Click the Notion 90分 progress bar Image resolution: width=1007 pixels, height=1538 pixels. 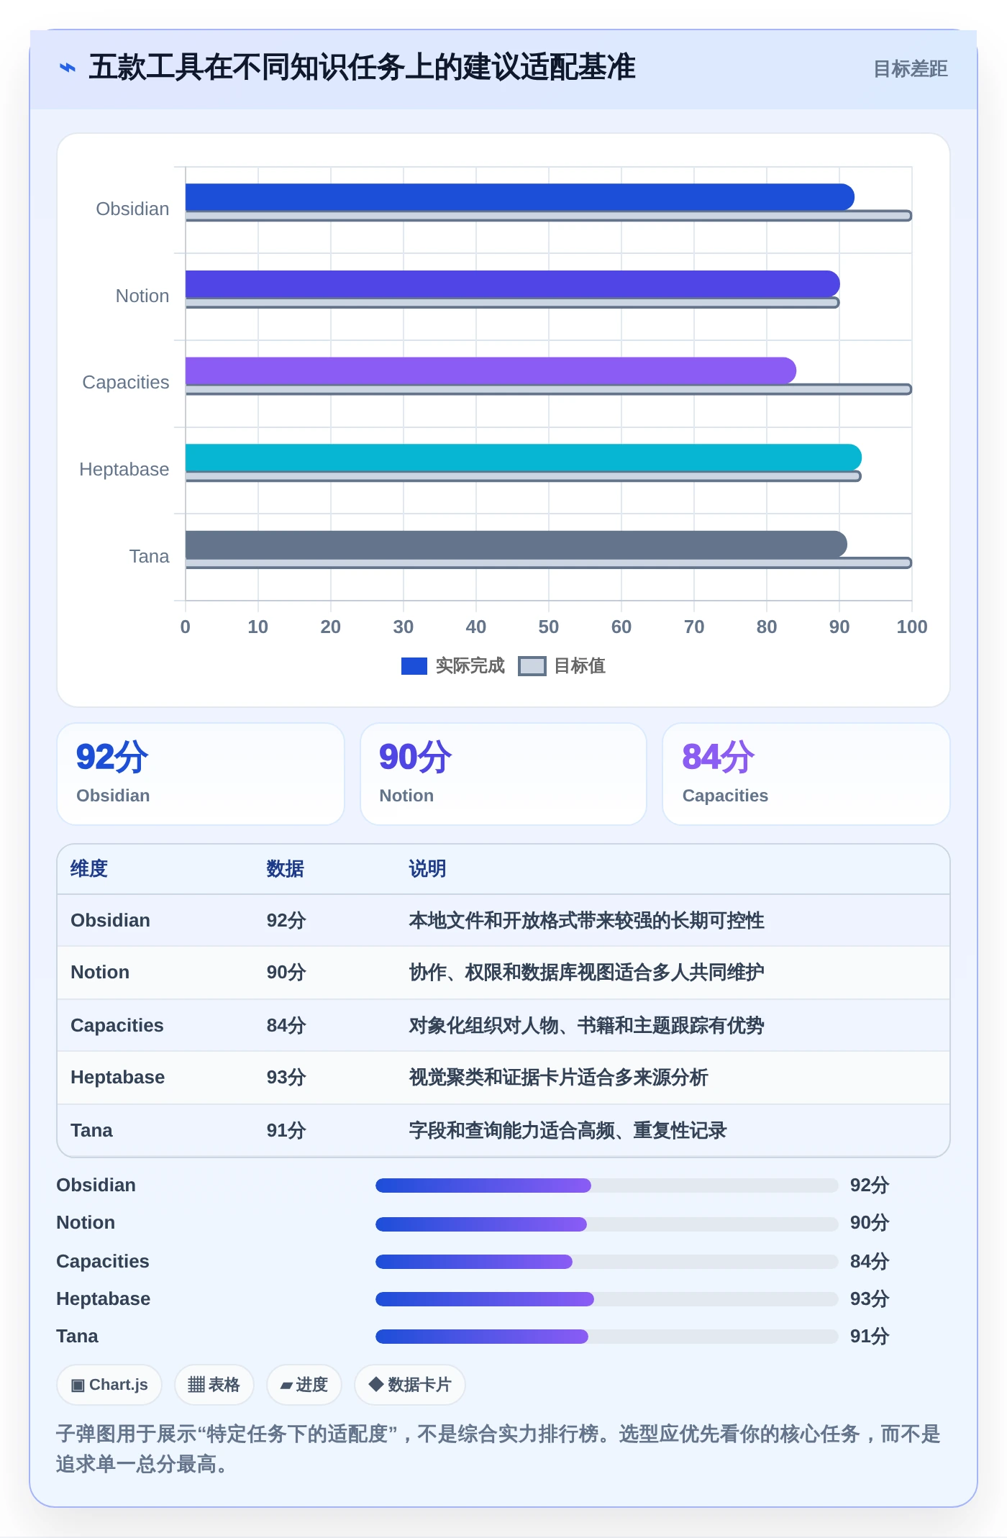click(x=607, y=1224)
